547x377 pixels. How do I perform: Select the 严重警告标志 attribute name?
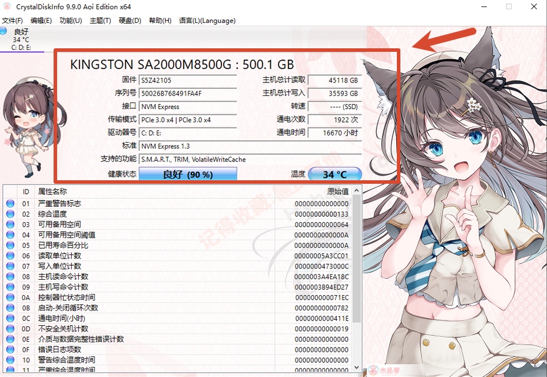coord(59,203)
